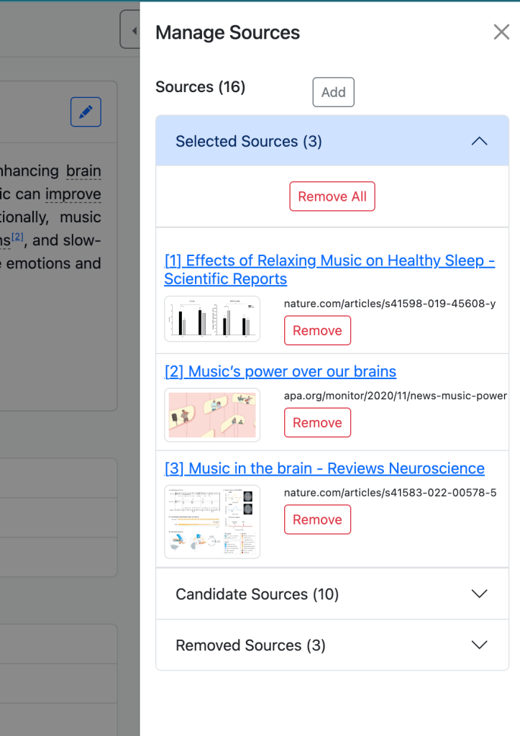The height and width of the screenshot is (736, 520).
Task: Click the Remove All button
Action: (x=332, y=196)
